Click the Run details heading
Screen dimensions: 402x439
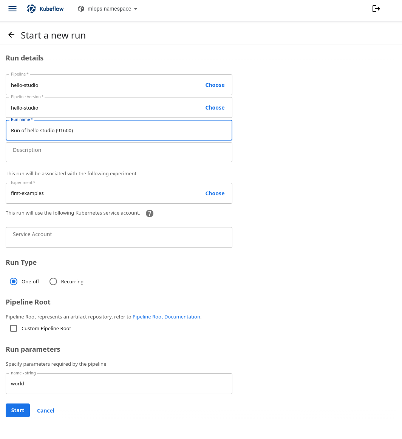point(25,58)
